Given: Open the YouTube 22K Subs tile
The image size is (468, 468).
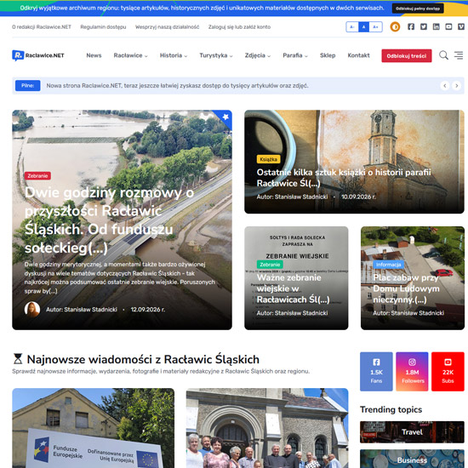Looking at the screenshot, I should [x=448, y=371].
